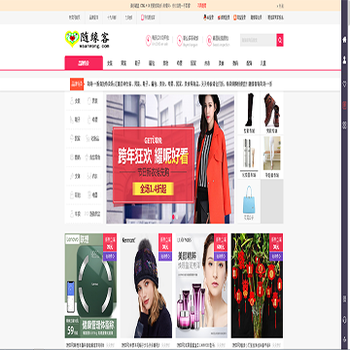Open user profile icon in dark sidebar
This screenshot has width=350, height=350.
point(345,60)
